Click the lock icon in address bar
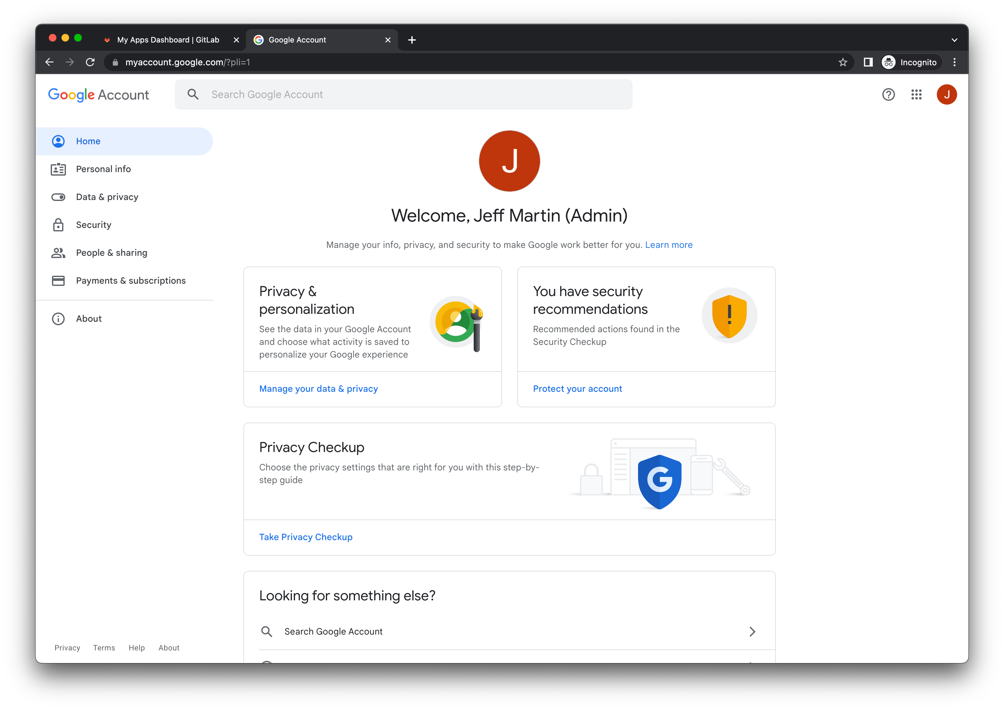Image resolution: width=1004 pixels, height=710 pixels. [x=115, y=62]
